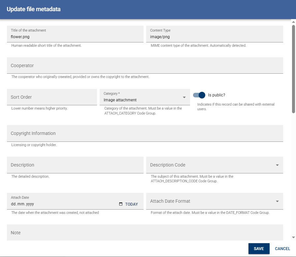296x257 pixels.
Task: Select the Cooperator input field
Action: [145, 65]
